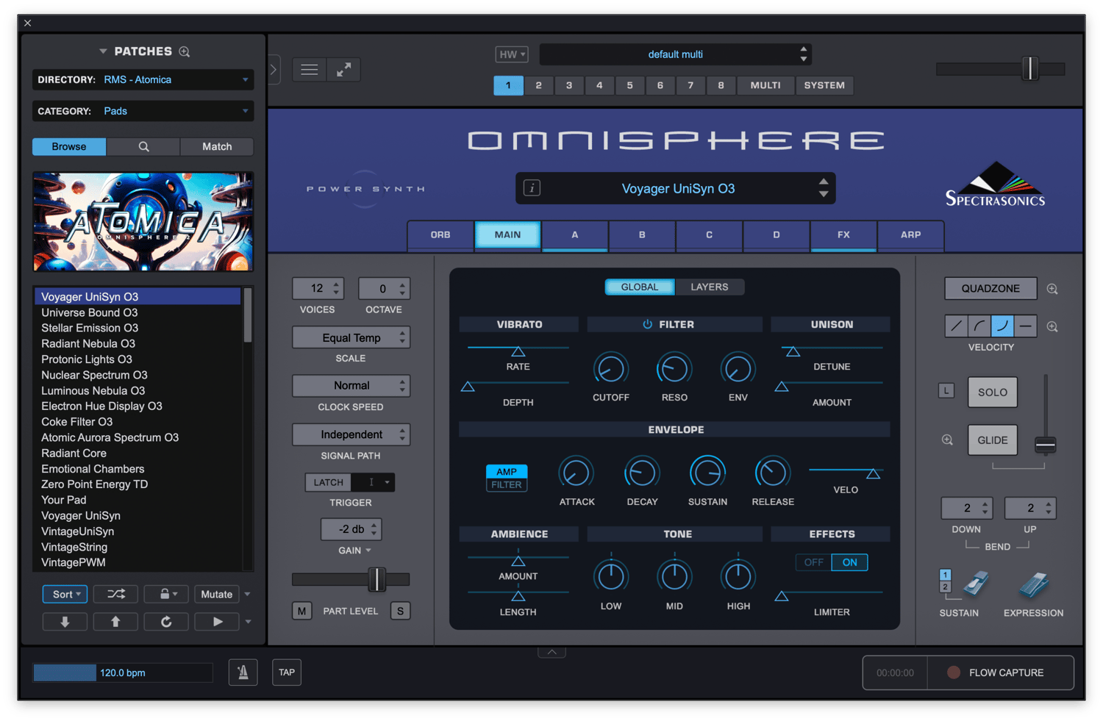
Task: Select the flat velocity curve icon
Action: [1026, 326]
